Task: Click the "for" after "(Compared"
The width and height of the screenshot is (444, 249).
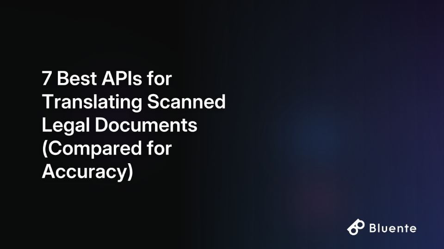Action: (x=159, y=148)
